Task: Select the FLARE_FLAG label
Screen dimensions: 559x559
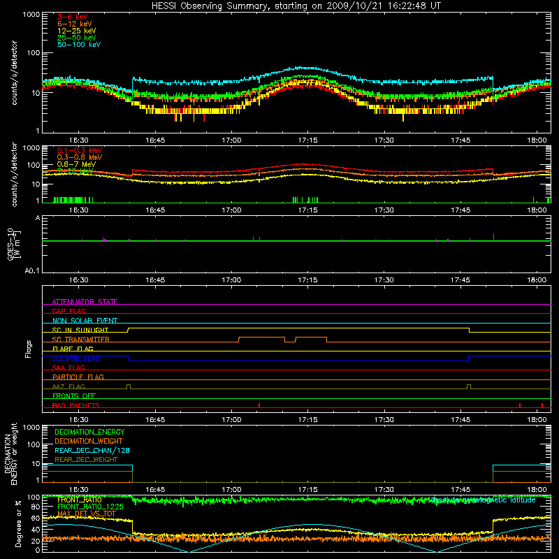Action: (73, 349)
